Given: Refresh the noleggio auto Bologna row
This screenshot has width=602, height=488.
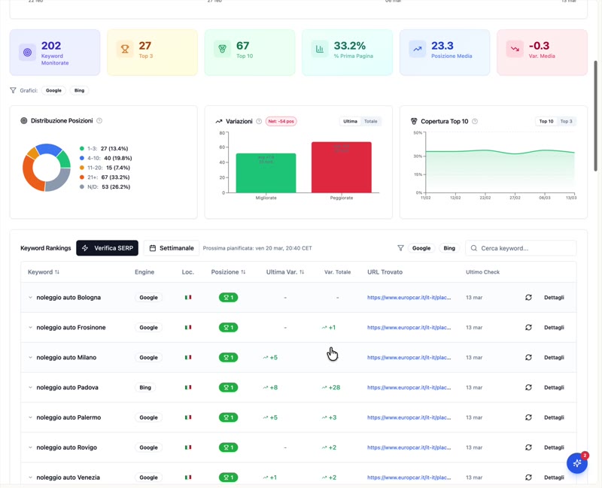Looking at the screenshot, I should (528, 297).
